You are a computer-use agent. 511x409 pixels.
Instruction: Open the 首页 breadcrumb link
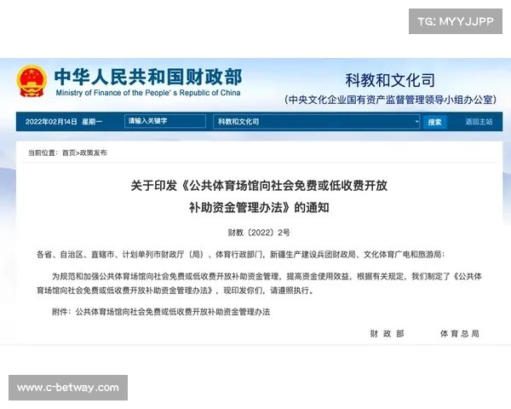69,153
